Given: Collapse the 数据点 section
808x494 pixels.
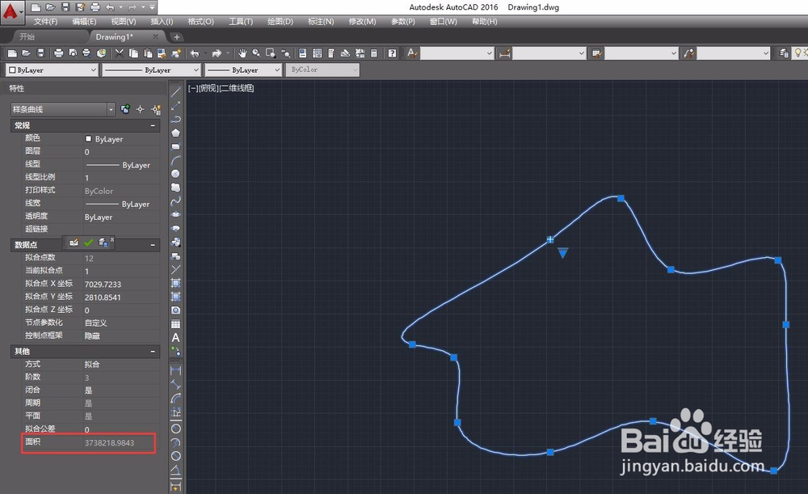Looking at the screenshot, I should click(153, 245).
